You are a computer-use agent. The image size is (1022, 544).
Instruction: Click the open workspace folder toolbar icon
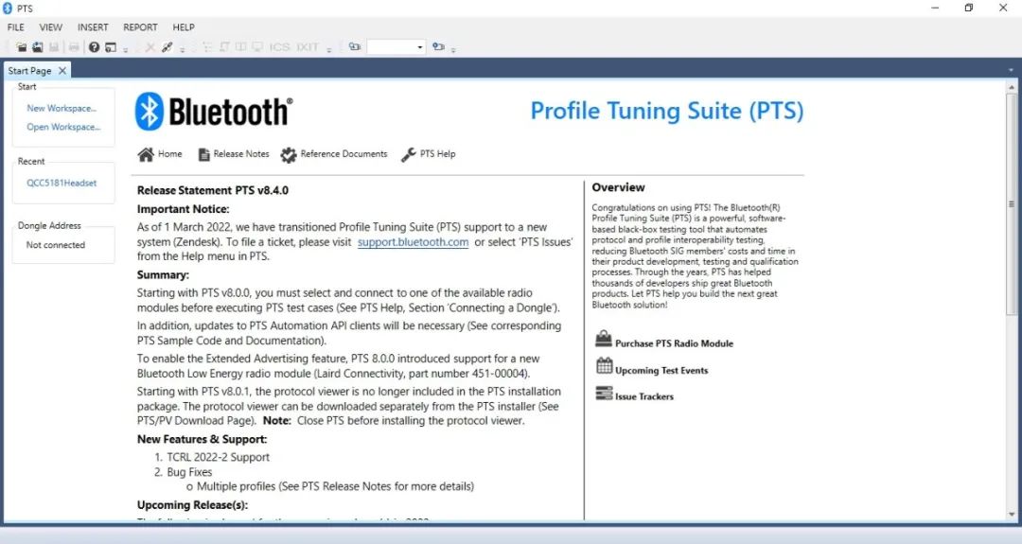[22, 47]
